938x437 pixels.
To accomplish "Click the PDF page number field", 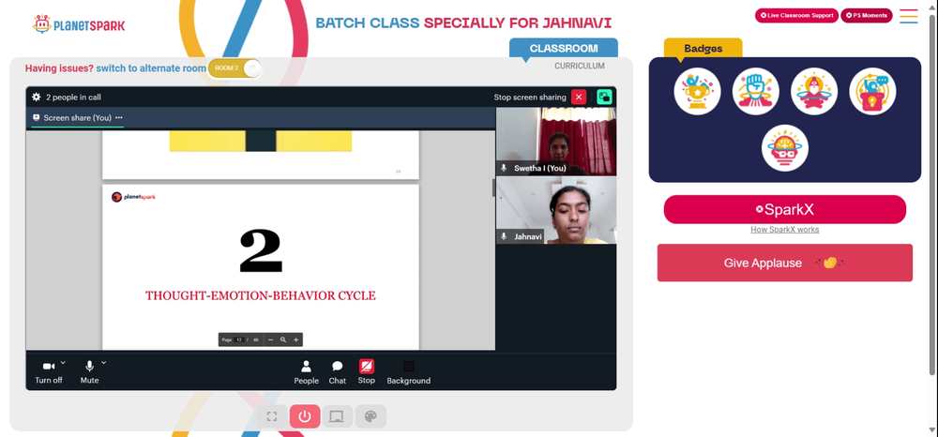I will 239,339.
